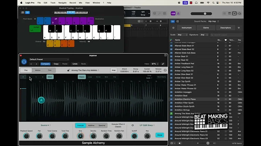The height and width of the screenshot is (146, 261).
Task: Open macOS Control Center
Action: (x=218, y=3)
